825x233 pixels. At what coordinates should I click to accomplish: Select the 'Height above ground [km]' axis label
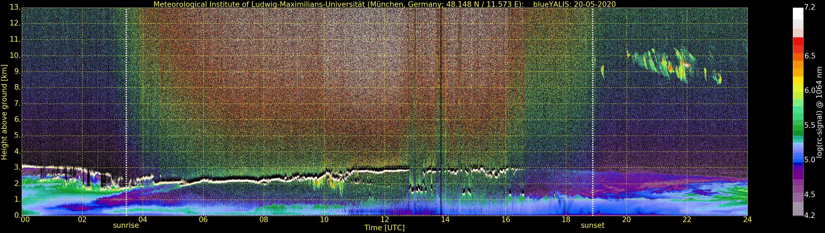tap(4, 112)
